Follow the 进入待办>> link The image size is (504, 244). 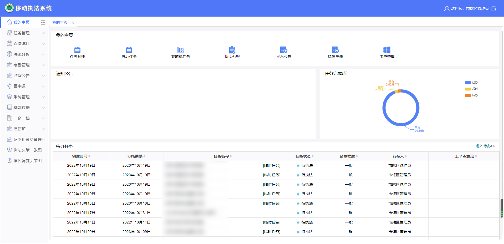coord(485,146)
